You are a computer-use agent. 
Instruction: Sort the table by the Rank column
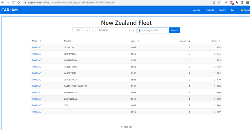pos(219,41)
